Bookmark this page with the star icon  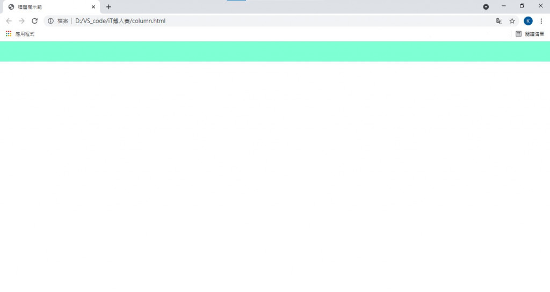click(512, 21)
